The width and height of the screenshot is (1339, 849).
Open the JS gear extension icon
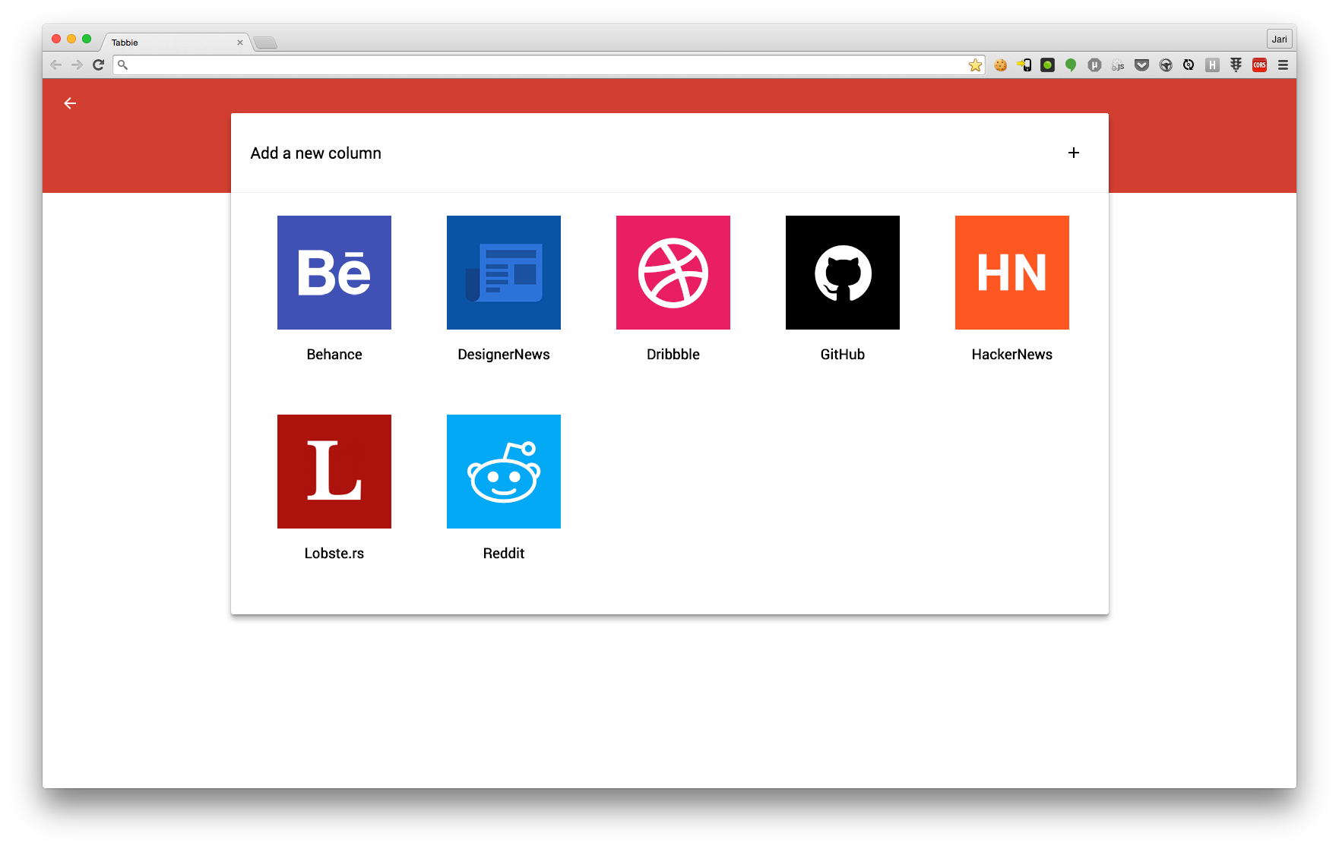click(1118, 65)
